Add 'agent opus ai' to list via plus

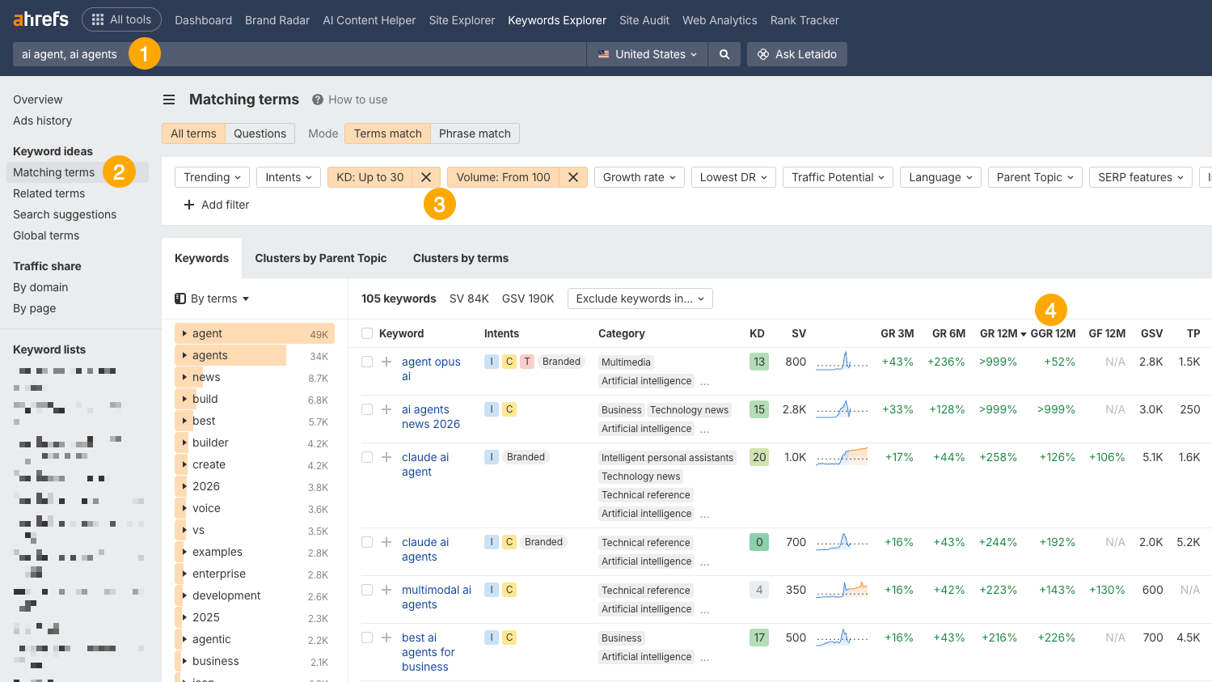[x=386, y=362]
